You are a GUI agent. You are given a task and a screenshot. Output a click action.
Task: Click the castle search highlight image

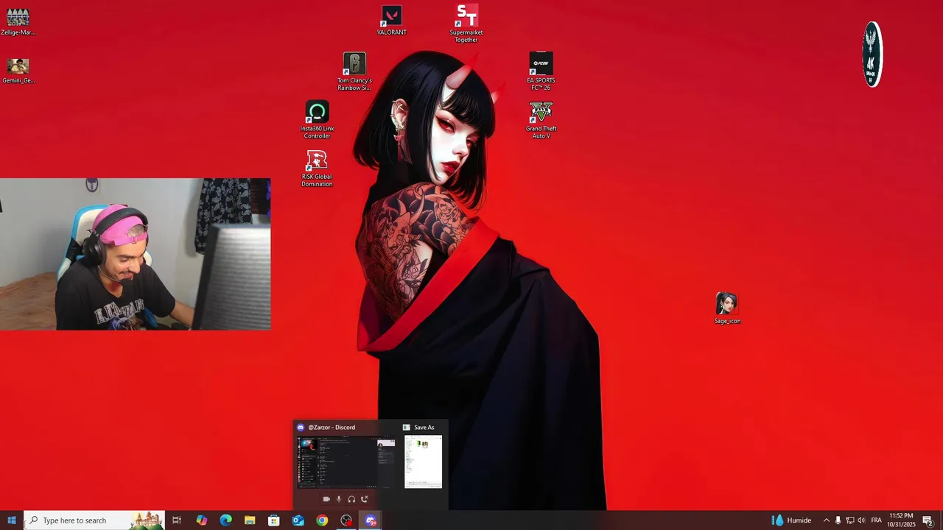[147, 520]
